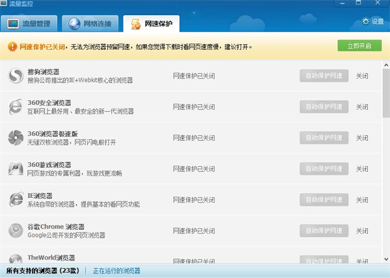Image resolution: width=390 pixels, height=278 pixels.
Task: Click the 360浏览器极速版 name text
Action: (53, 134)
